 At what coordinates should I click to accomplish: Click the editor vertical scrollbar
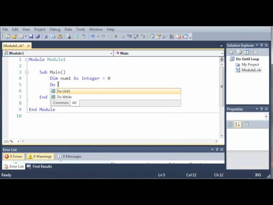pos(222,85)
